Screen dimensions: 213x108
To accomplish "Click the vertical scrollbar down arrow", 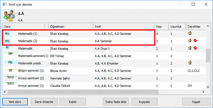I will pos(208,87).
